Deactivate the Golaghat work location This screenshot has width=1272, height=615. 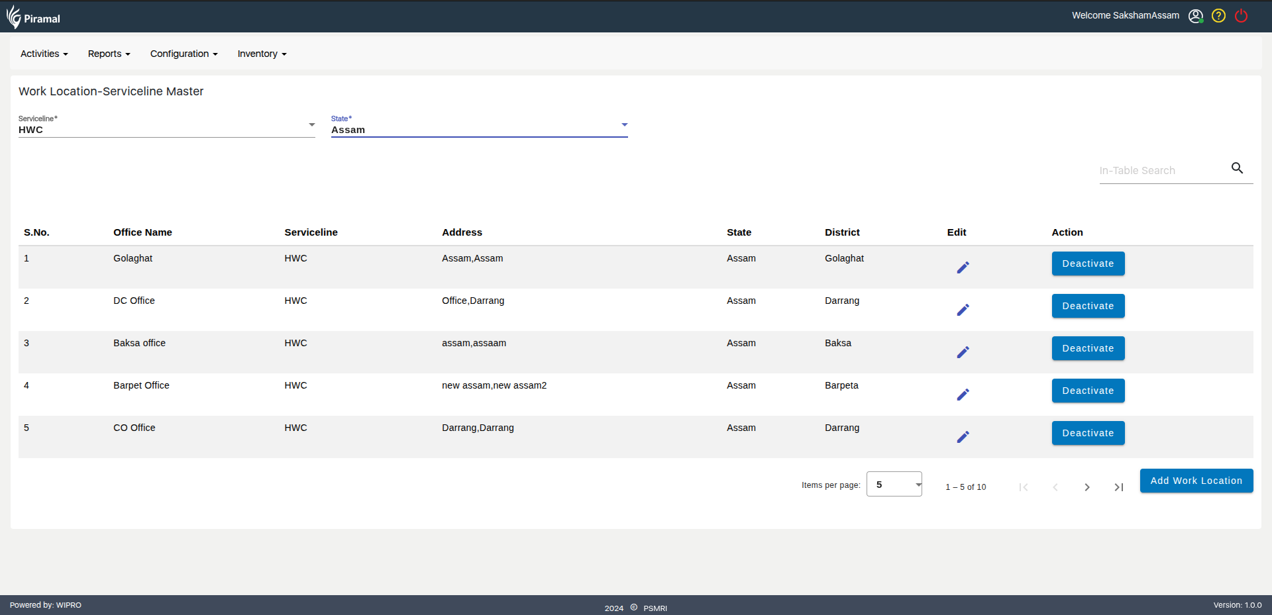click(1088, 263)
